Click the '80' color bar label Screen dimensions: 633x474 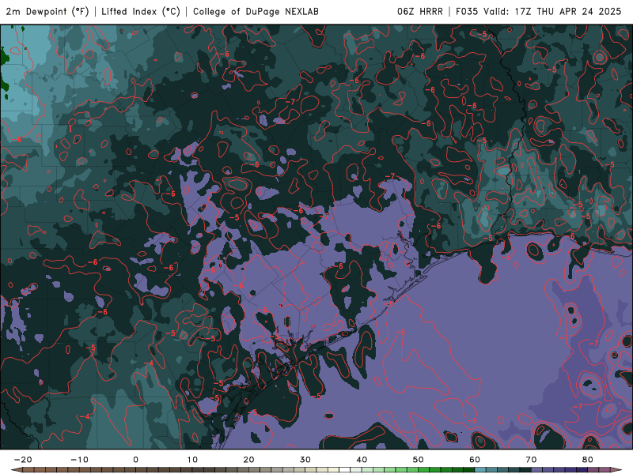(588, 460)
